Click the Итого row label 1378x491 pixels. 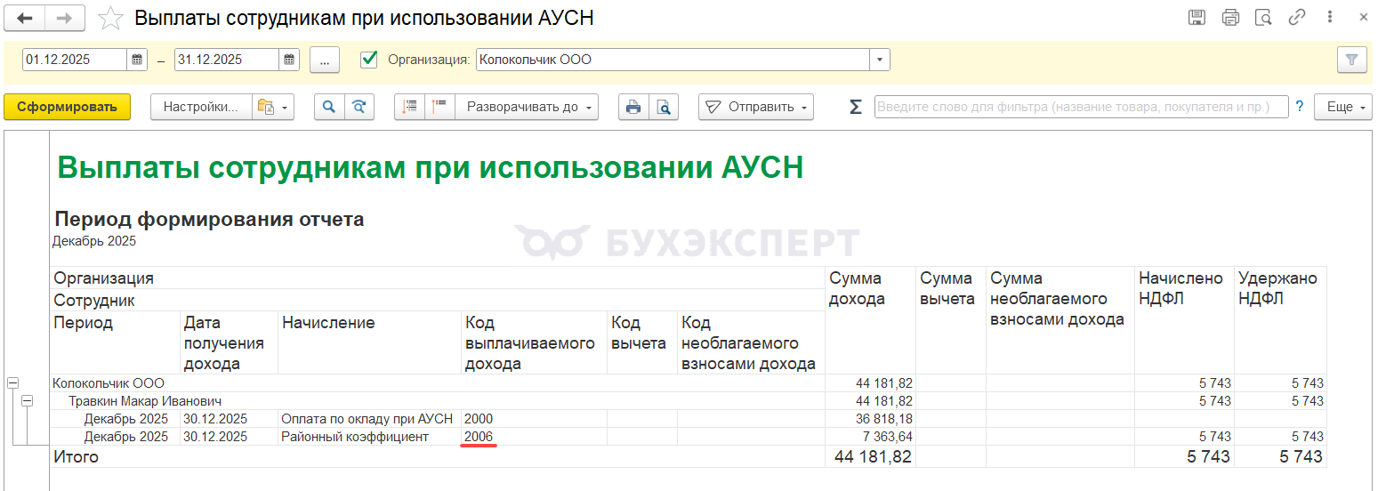pyautogui.click(x=77, y=456)
